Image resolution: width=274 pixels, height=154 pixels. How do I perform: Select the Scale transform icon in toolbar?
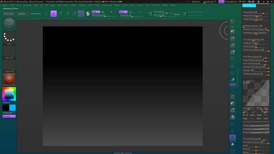[x=68, y=14]
